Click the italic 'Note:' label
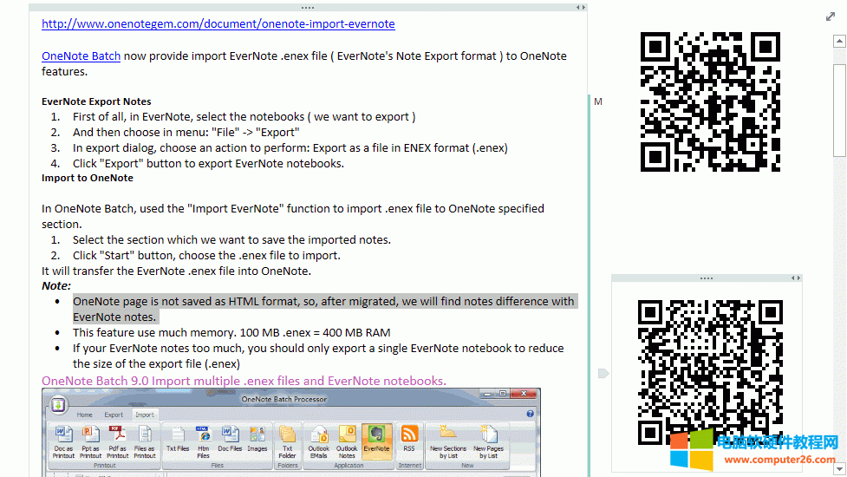This screenshot has height=477, width=847. (56, 286)
